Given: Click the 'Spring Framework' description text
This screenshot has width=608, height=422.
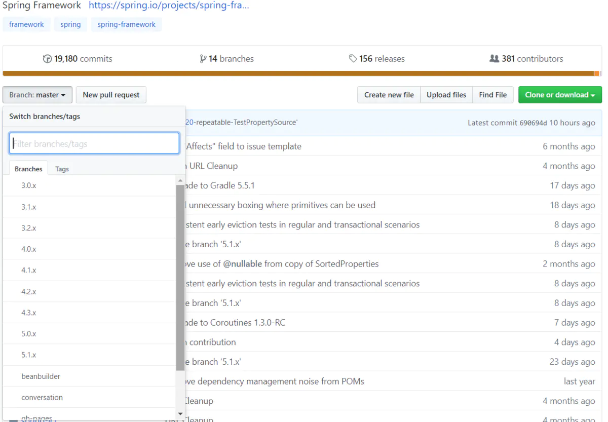Looking at the screenshot, I should point(42,6).
